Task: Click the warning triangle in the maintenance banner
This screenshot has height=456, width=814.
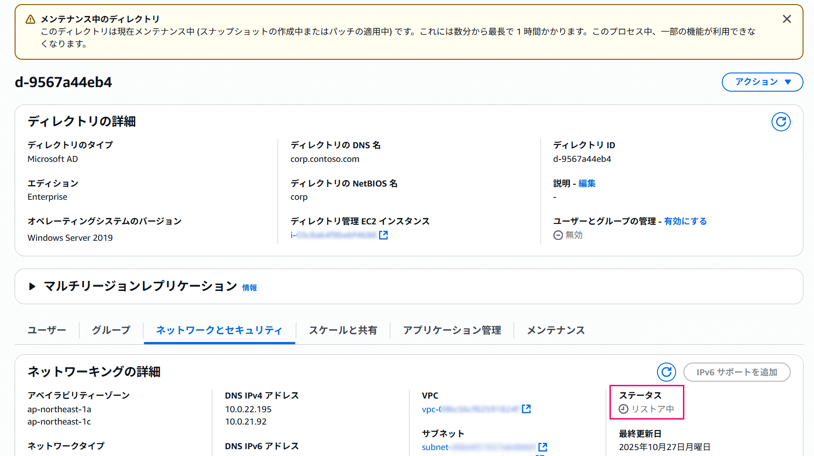Action: [x=30, y=19]
